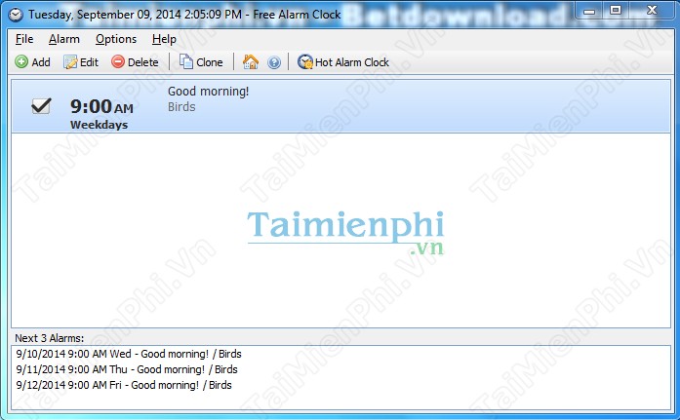Click the blue question mark help icon
Screen dimensions: 680x420
(x=274, y=62)
